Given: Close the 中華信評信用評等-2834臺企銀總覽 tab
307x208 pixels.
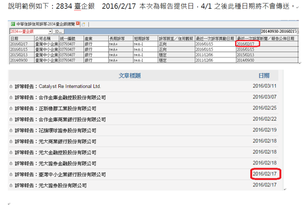Looking at the screenshot, I should tap(77, 23).
